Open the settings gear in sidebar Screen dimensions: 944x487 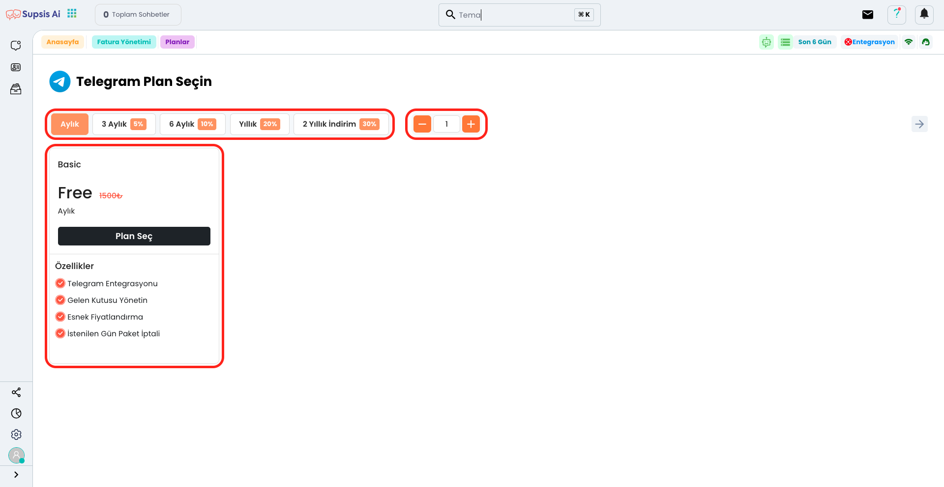click(16, 434)
